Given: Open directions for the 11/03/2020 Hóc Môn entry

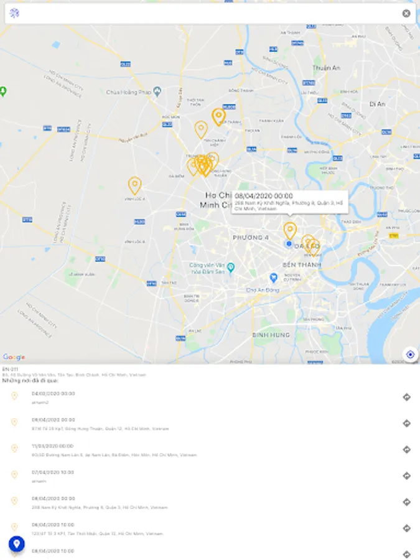Looking at the screenshot, I should [406, 449].
